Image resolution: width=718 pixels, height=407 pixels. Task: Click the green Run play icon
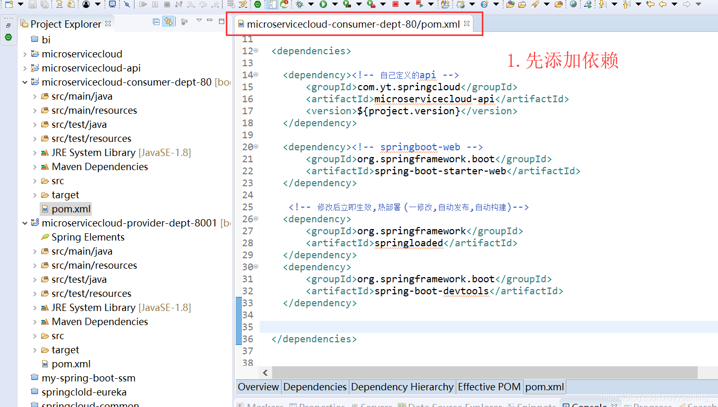(323, 4)
